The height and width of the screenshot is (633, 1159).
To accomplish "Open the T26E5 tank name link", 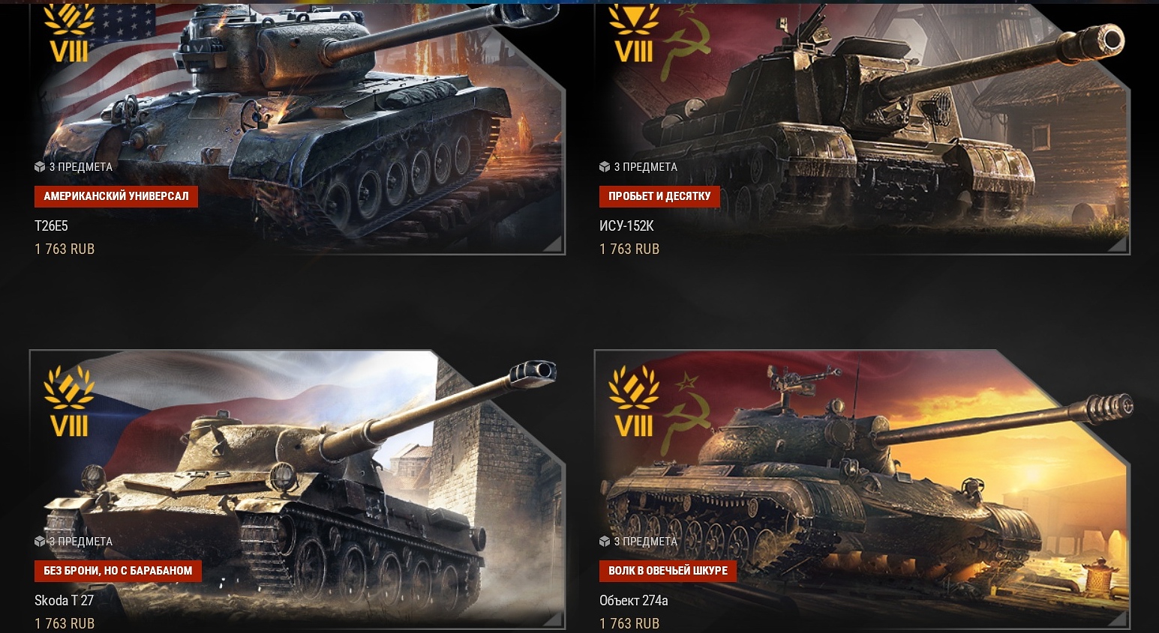I will click(51, 225).
